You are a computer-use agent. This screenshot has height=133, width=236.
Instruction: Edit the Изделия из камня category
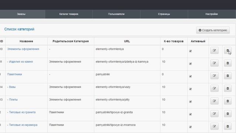point(214,63)
